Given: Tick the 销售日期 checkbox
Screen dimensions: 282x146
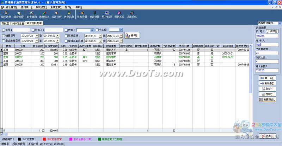Looking at the screenshot, I should tap(4, 36).
